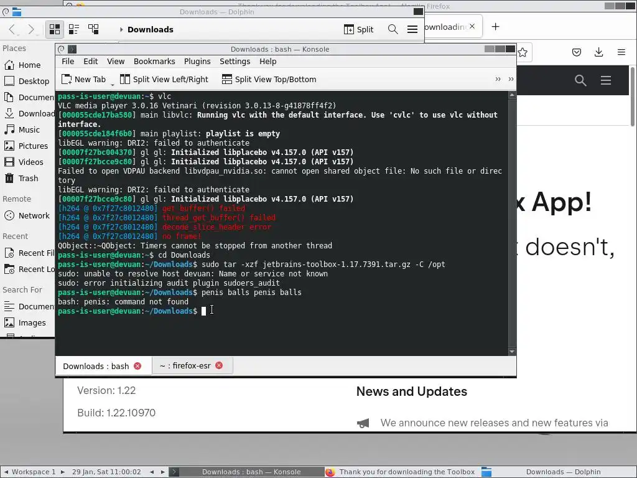Image resolution: width=637 pixels, height=478 pixels.
Task: Click Konsole scrollbar up arrow
Action: tap(513, 95)
